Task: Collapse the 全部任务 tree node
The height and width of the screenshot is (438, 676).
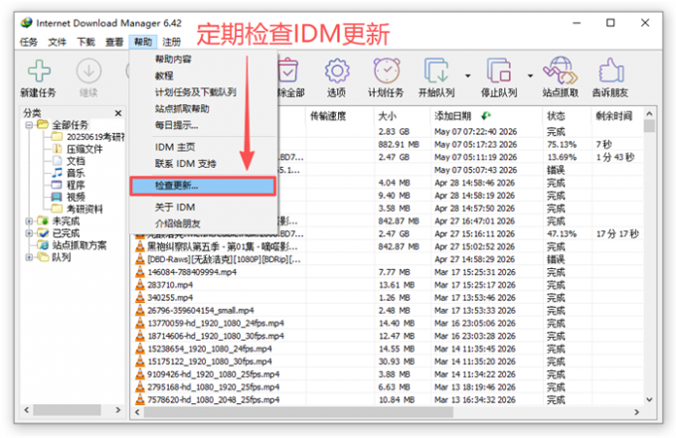Action: (x=29, y=125)
